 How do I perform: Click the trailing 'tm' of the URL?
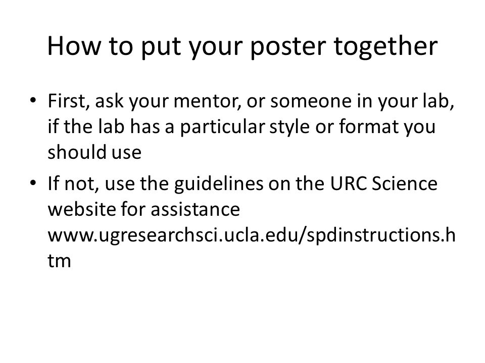[60, 261]
